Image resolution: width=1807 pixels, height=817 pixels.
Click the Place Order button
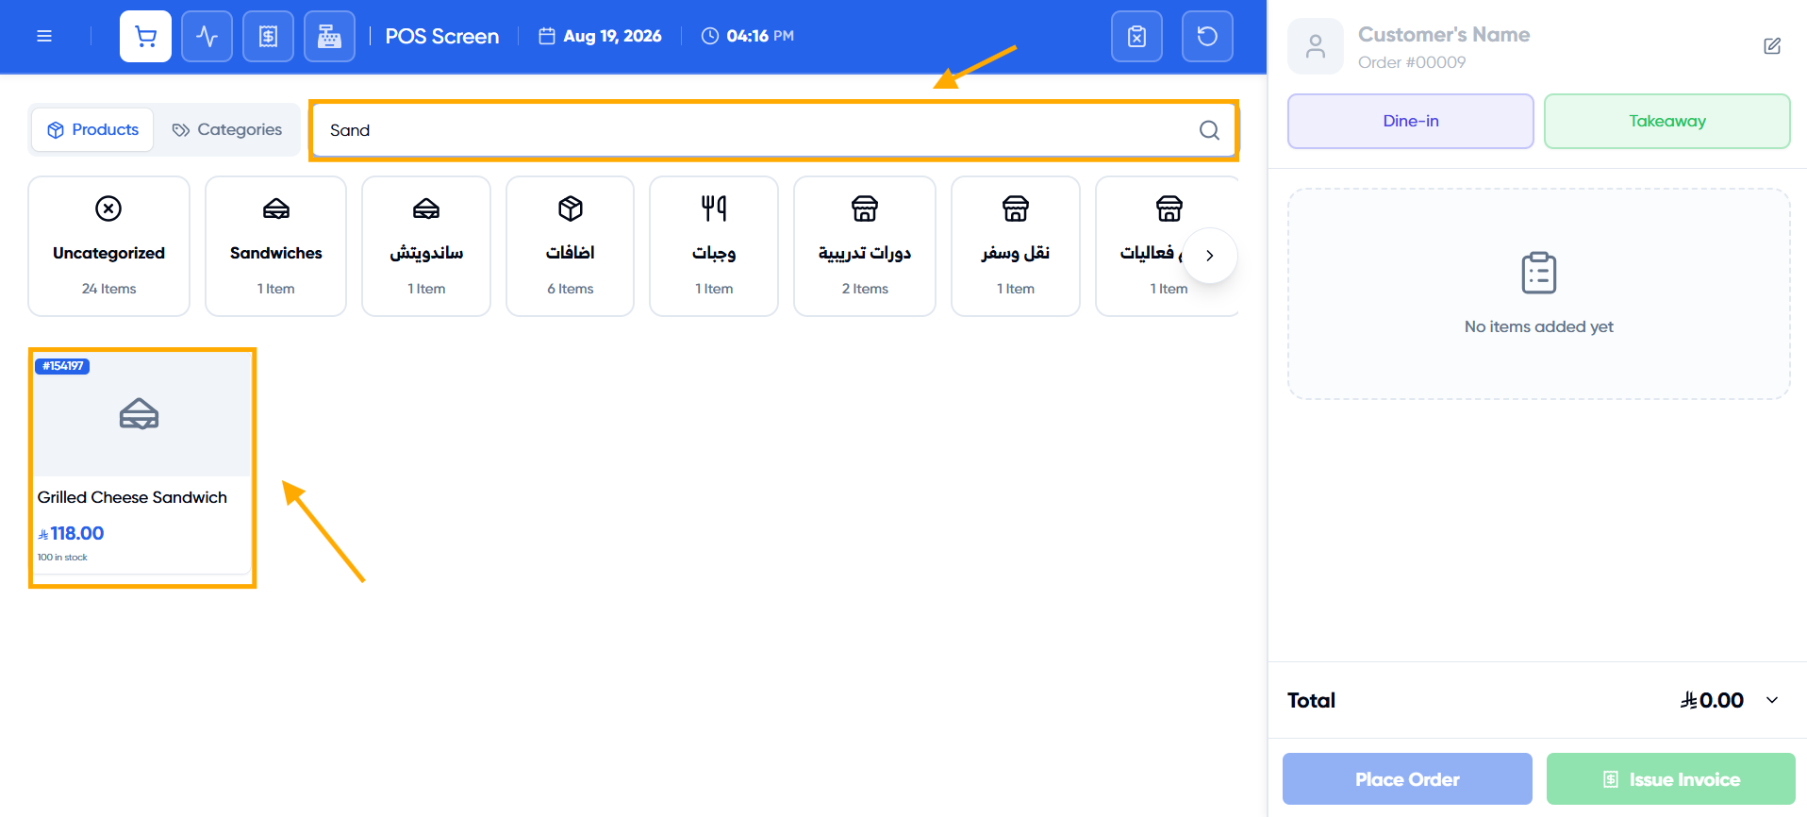coord(1407,779)
